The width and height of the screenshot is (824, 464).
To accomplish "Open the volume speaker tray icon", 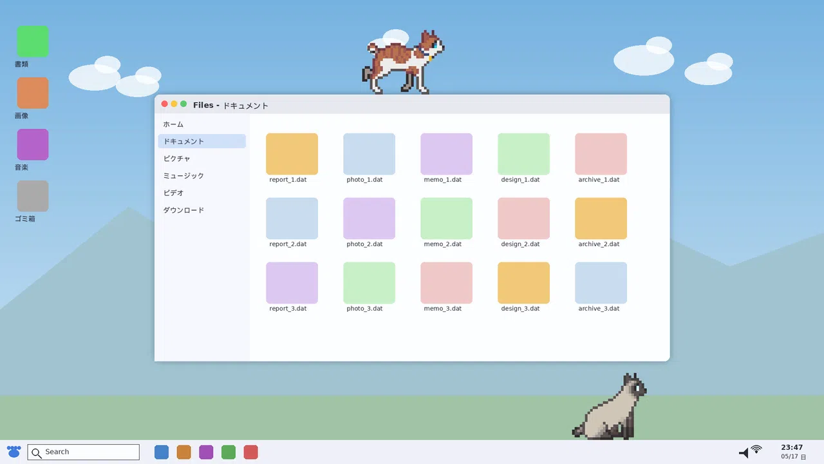I will [744, 453].
